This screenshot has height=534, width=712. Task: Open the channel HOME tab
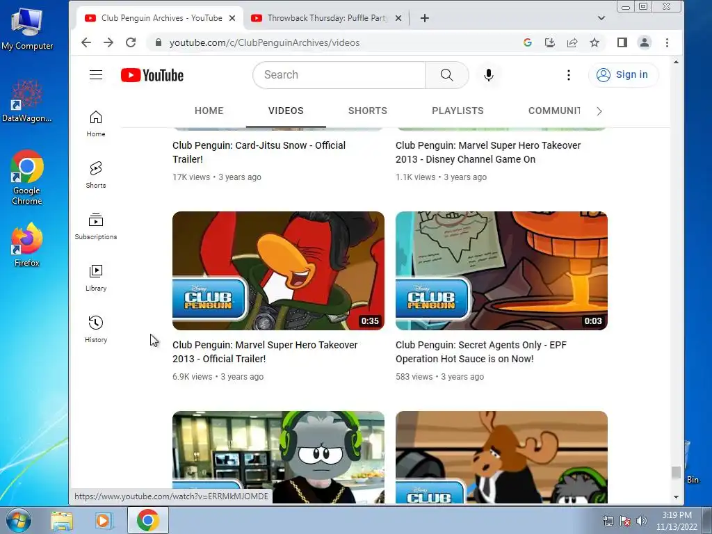pos(209,111)
